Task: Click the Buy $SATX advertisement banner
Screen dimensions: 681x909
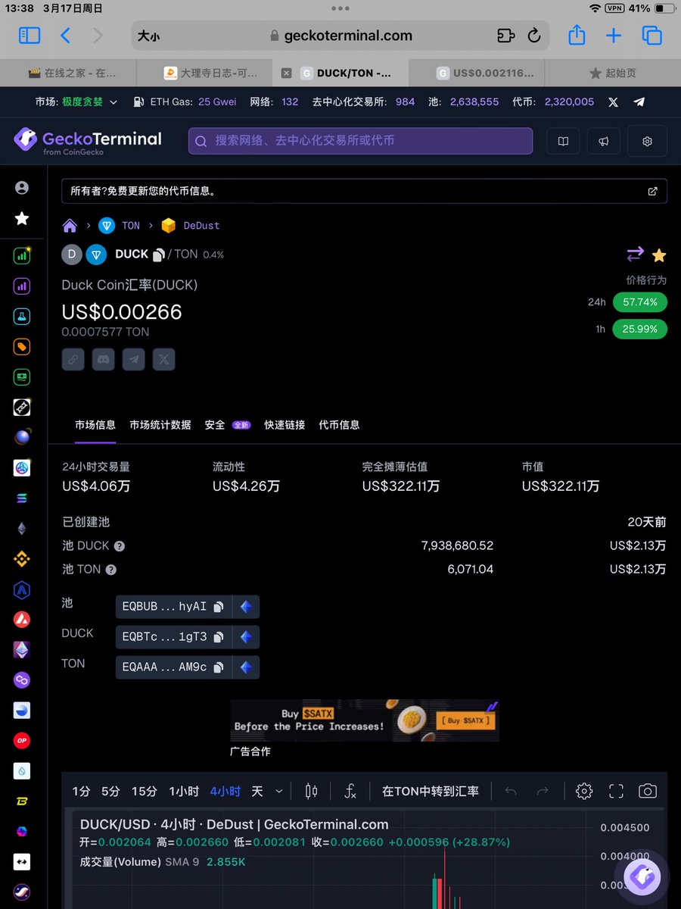Action: point(365,720)
